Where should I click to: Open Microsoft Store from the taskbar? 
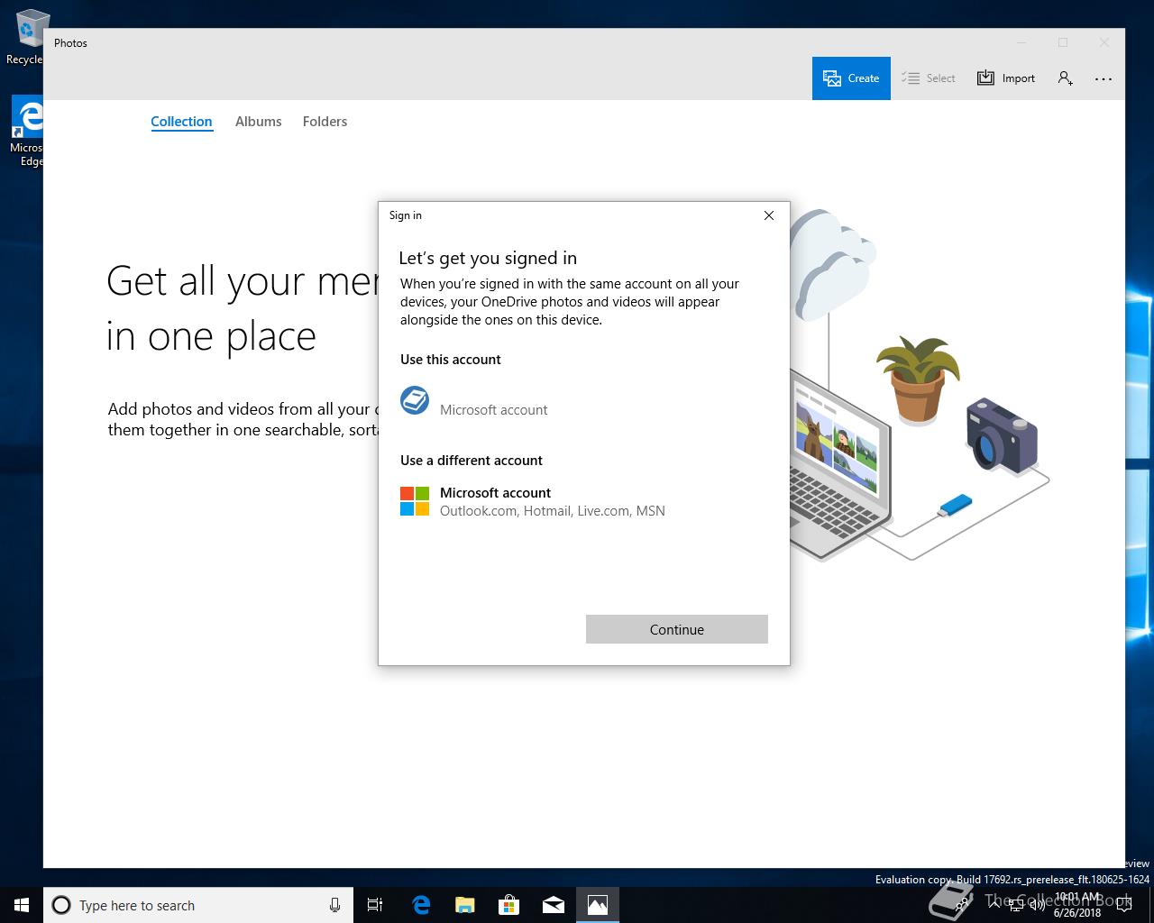(509, 905)
